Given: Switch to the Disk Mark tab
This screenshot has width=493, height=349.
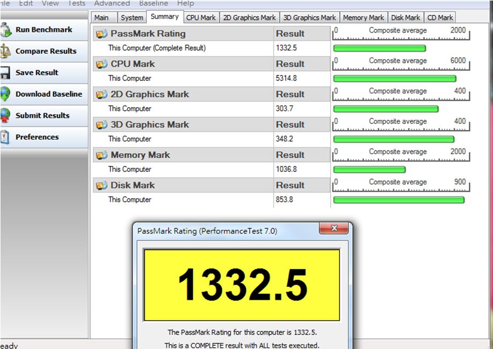Looking at the screenshot, I should (406, 18).
